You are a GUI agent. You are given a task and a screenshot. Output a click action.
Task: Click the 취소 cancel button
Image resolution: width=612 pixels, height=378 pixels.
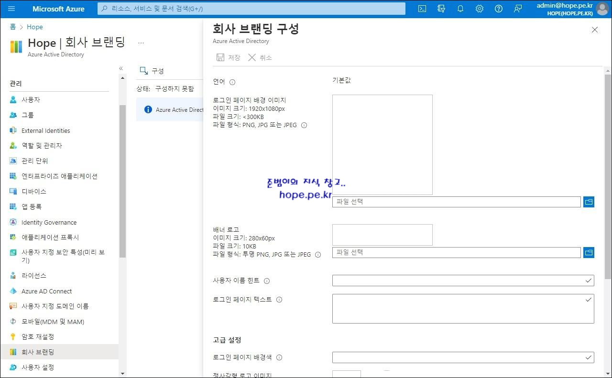260,57
